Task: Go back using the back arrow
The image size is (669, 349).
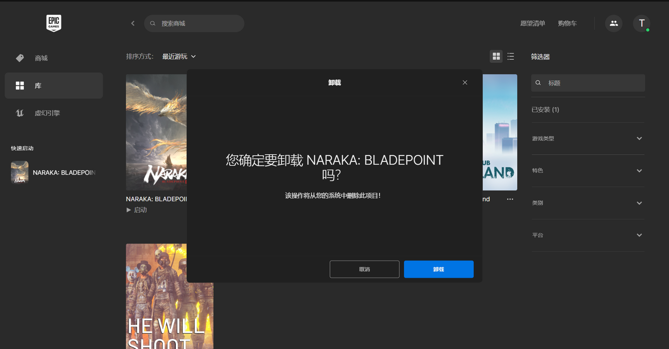Action: 133,23
